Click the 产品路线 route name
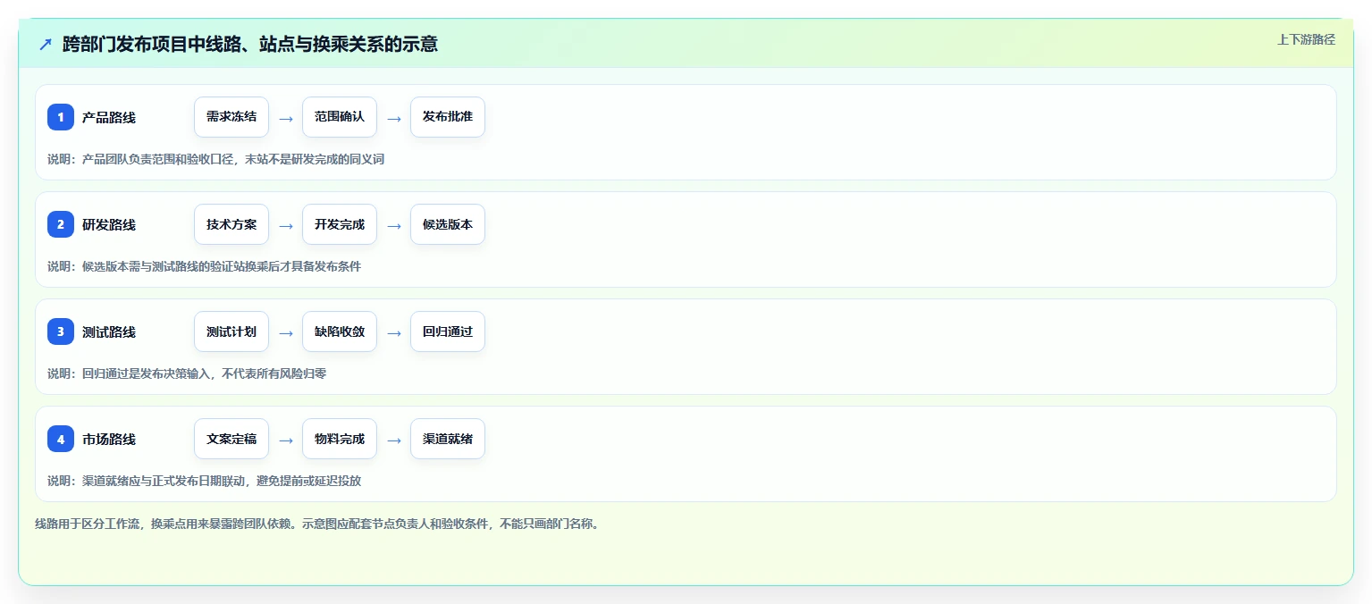Screen dimensions: 1372x604 (x=109, y=117)
